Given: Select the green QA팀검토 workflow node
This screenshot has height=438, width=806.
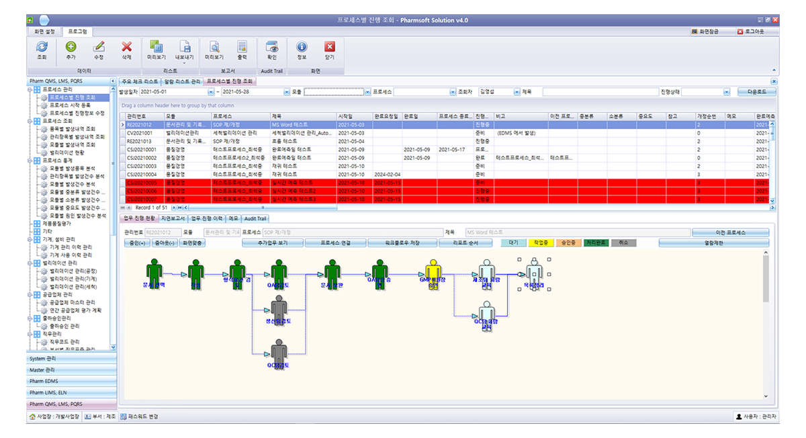Looking at the screenshot, I should [x=279, y=273].
